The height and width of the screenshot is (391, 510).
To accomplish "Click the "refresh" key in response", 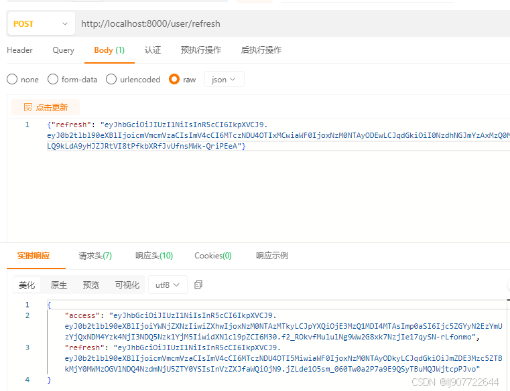I will pyautogui.click(x=84, y=347).
